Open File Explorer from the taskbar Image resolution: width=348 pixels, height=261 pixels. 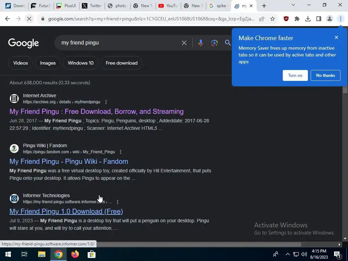coord(41,254)
